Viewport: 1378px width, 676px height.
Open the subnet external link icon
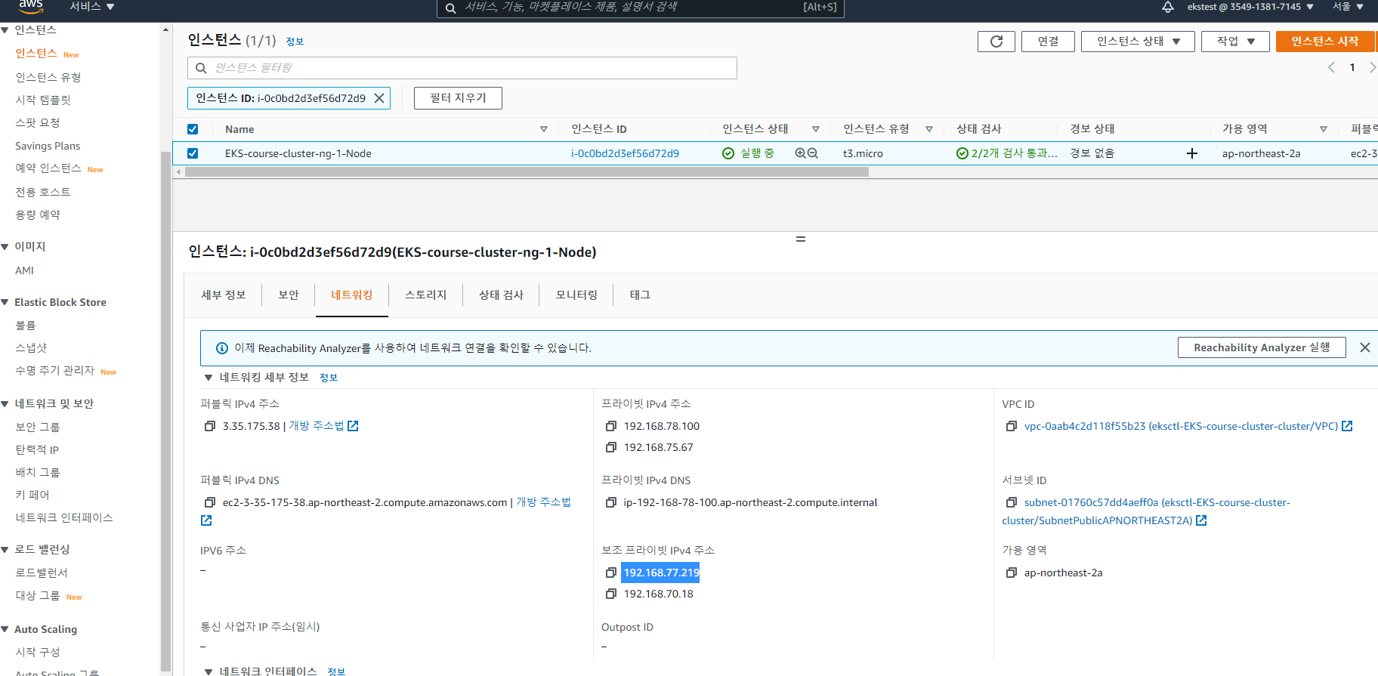click(x=1201, y=520)
